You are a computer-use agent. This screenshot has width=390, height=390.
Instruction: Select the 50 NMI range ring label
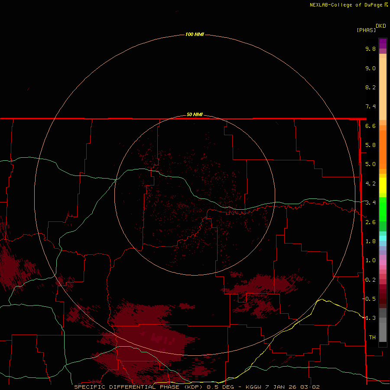(195, 114)
